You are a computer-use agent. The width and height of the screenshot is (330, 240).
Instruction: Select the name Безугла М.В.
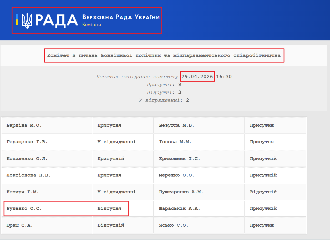click(x=177, y=125)
